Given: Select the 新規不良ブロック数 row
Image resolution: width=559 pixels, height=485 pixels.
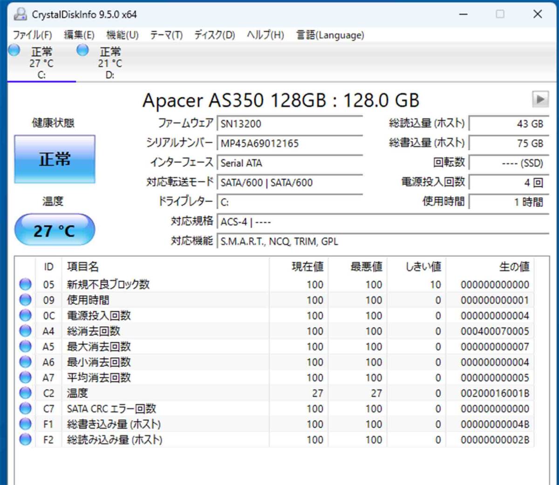Looking at the screenshot, I should 275,284.
